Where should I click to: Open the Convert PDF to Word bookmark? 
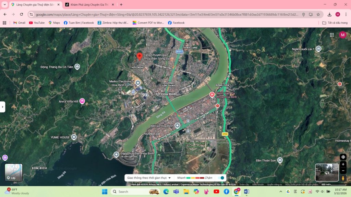(148, 23)
